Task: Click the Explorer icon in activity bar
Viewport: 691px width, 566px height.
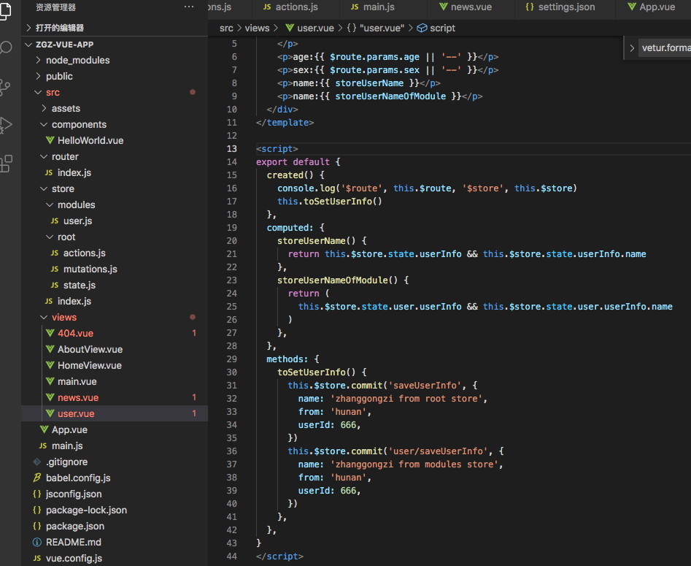Action: point(6,10)
